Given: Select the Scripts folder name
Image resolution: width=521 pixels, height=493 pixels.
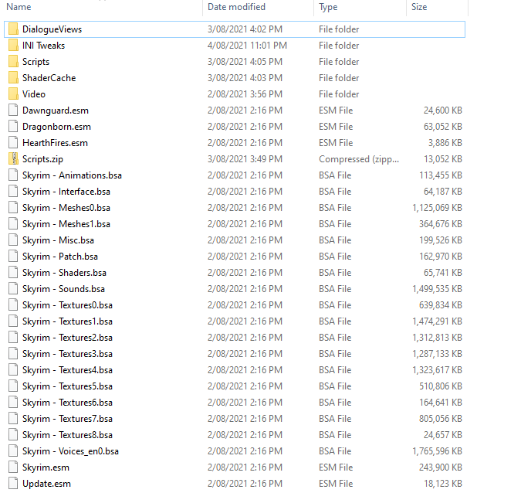Looking at the screenshot, I should pyautogui.click(x=36, y=62).
